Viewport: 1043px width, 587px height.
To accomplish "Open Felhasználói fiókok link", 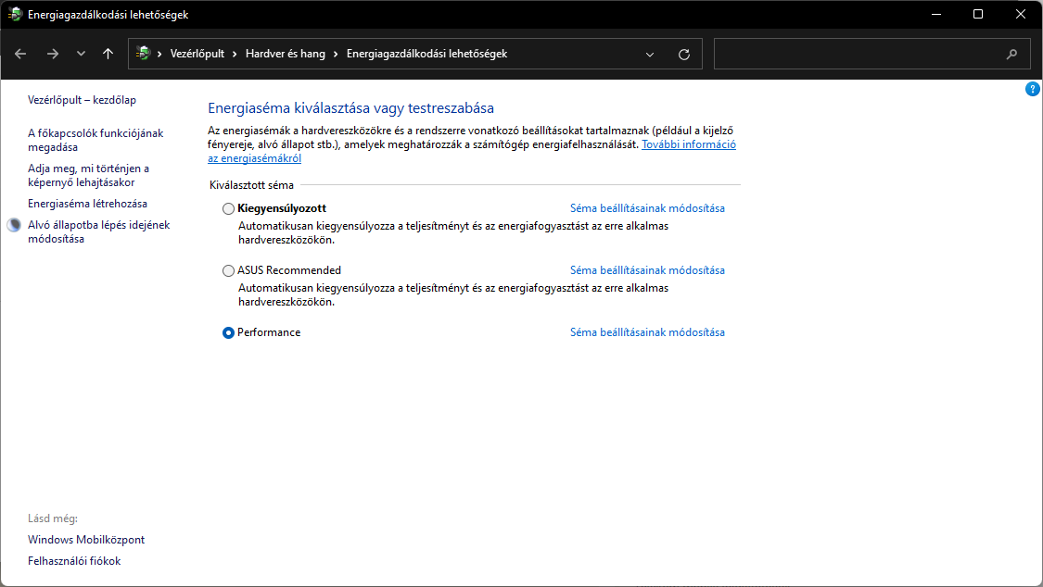I will click(74, 561).
